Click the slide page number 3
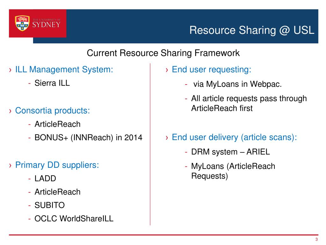Viewport: 326px width, 245px height. tap(316, 239)
